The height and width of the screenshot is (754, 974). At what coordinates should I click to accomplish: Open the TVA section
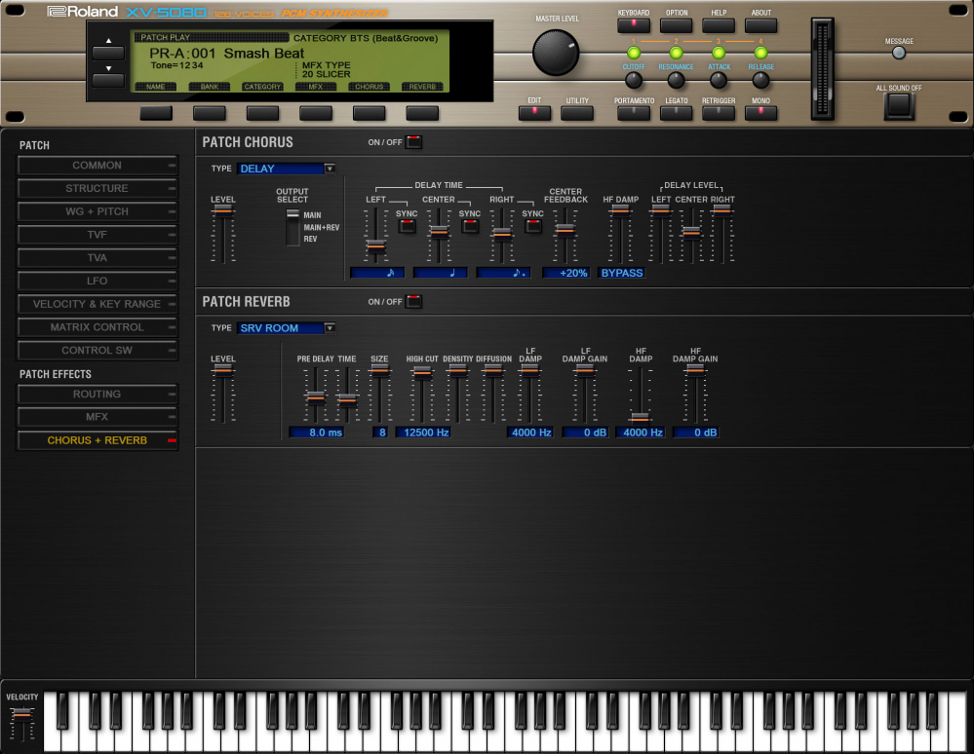pos(97,257)
